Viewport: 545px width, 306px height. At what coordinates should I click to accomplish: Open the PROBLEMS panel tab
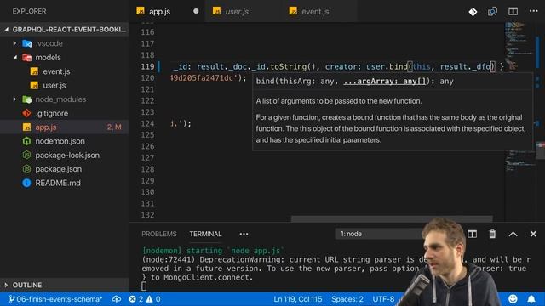coord(159,235)
